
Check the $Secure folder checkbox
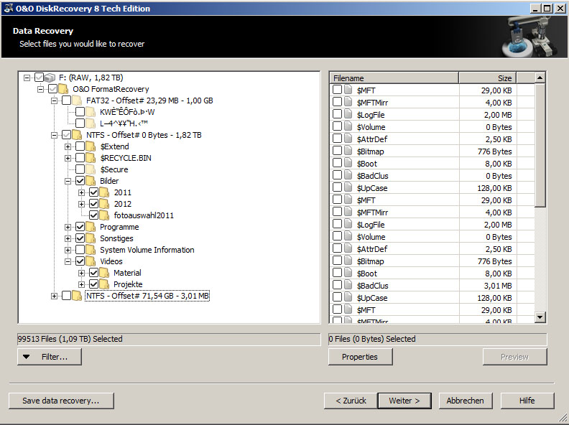tap(80, 169)
